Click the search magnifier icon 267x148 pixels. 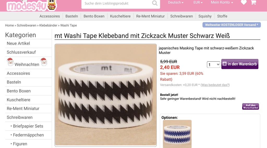click(155, 3)
